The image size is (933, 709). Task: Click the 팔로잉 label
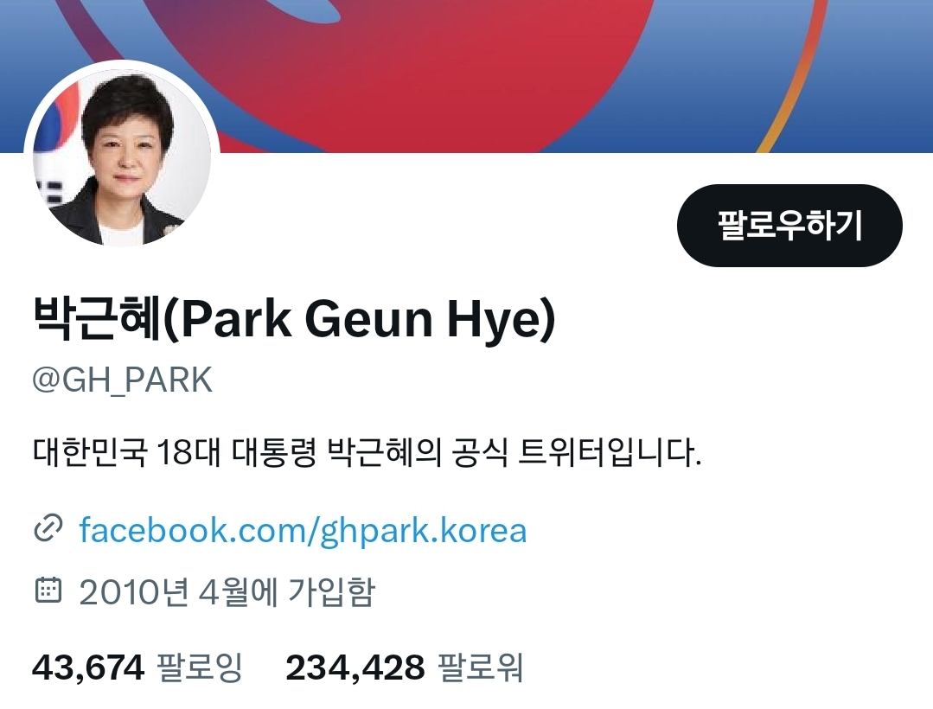point(200,667)
